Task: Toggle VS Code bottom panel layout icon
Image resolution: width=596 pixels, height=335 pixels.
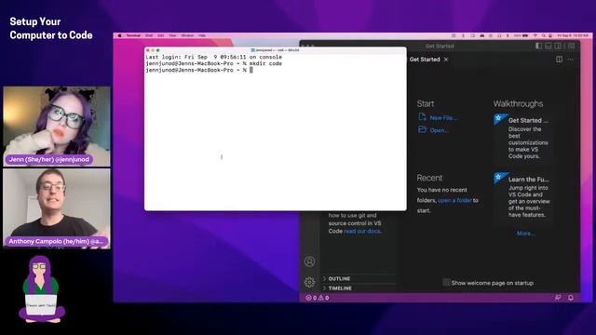Action: click(549, 46)
